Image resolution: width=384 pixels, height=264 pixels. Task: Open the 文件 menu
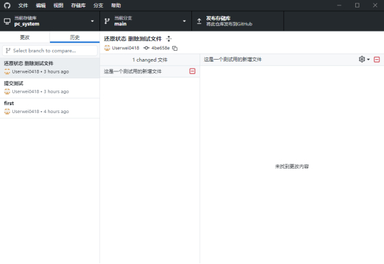click(23, 5)
